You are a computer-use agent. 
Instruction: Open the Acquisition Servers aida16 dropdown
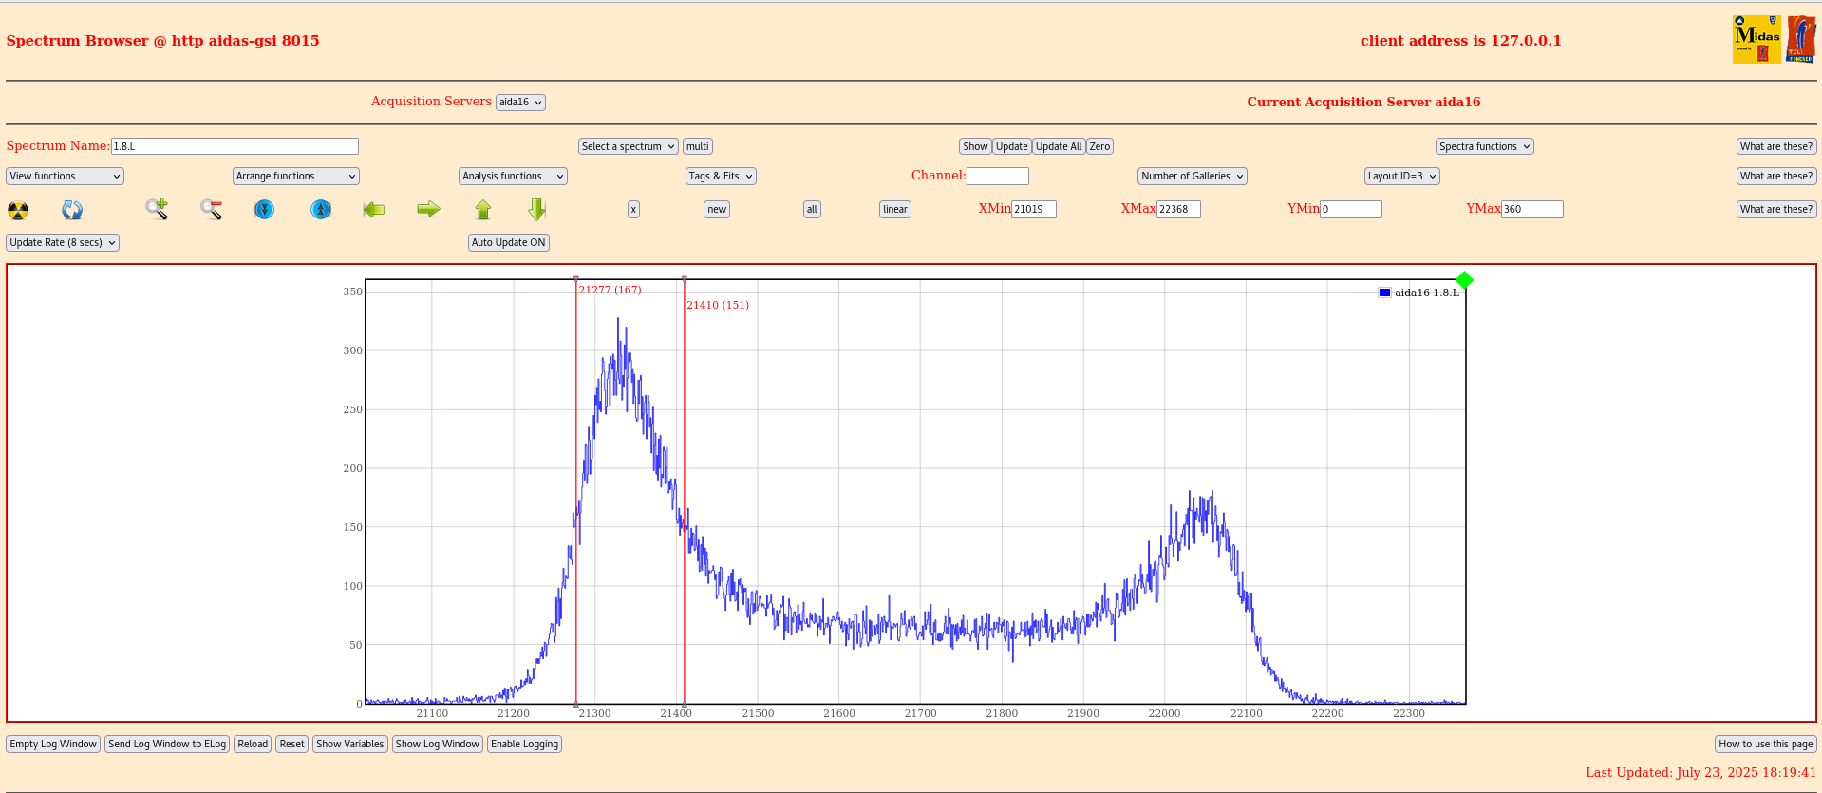pos(520,103)
